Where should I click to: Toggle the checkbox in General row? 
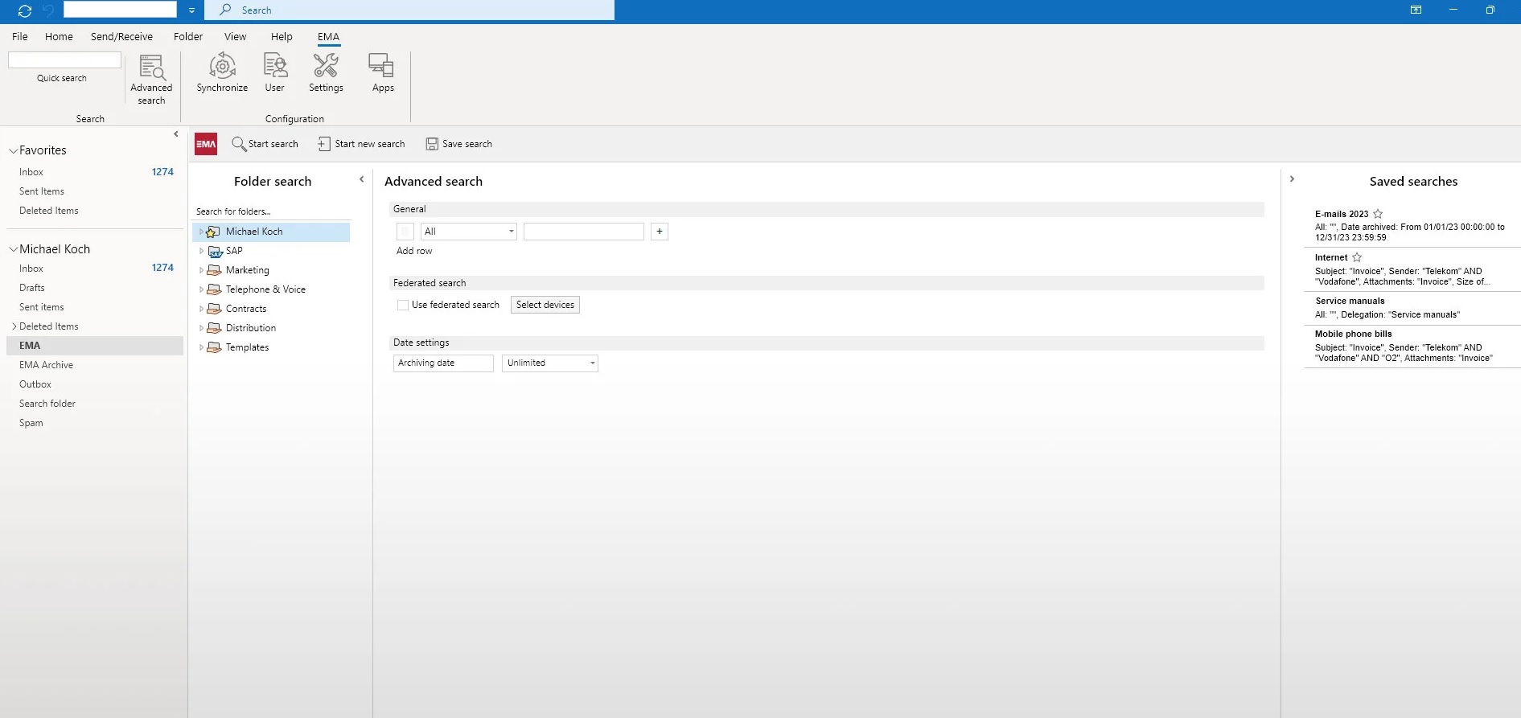pyautogui.click(x=405, y=232)
